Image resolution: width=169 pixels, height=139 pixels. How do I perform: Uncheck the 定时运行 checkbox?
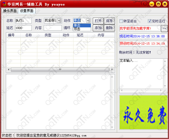(150, 21)
